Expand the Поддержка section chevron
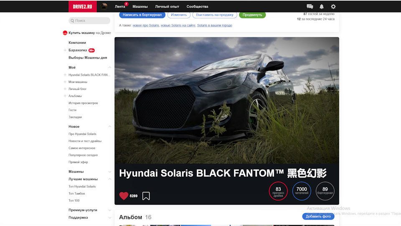 coord(109,218)
